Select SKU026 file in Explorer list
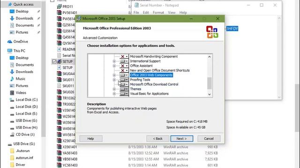The image size is (300, 168). [68, 92]
